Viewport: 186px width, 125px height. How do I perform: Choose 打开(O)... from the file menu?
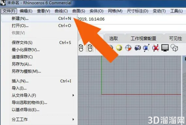pos(39,25)
